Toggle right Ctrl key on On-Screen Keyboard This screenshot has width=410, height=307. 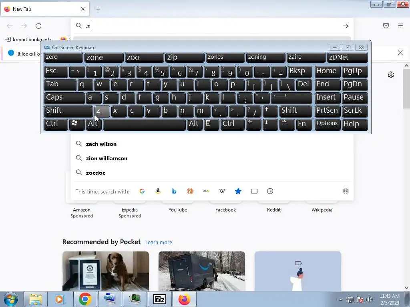coord(233,124)
